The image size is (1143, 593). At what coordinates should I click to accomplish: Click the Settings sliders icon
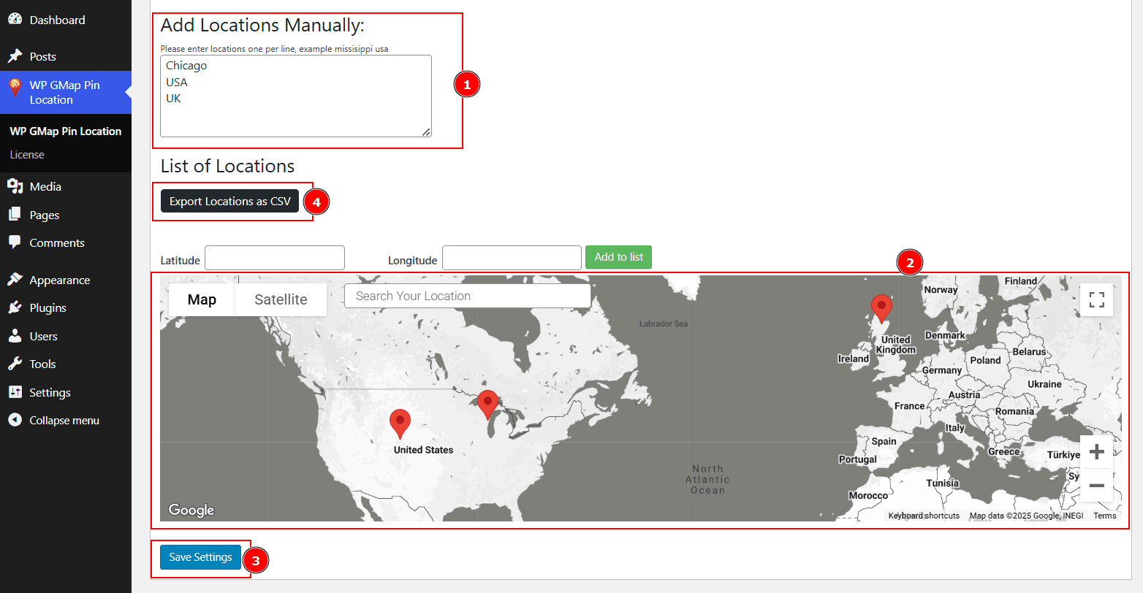pos(15,392)
